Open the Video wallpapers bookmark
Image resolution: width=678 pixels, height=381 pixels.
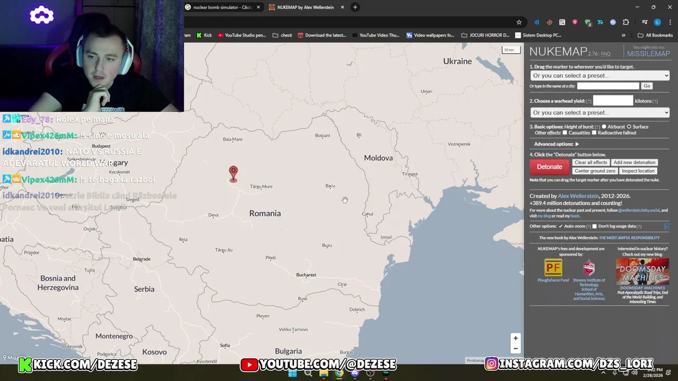431,35
